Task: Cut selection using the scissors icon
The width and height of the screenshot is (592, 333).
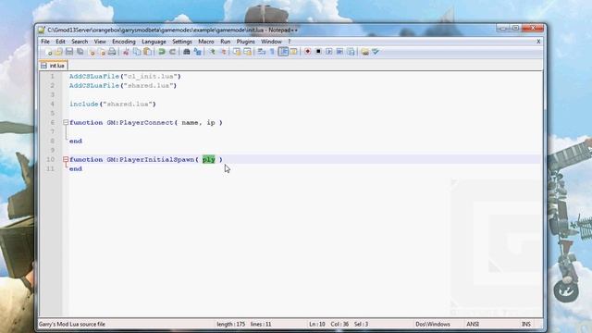Action: [126, 52]
